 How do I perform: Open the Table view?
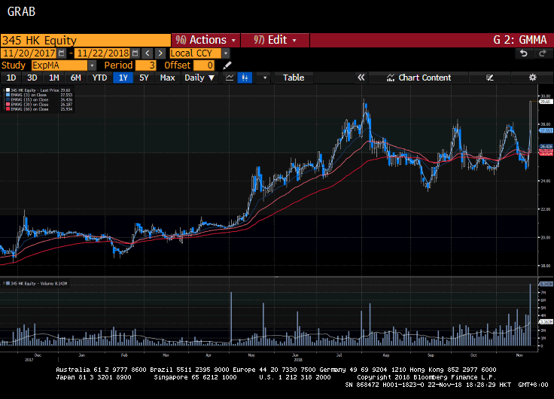[x=294, y=78]
